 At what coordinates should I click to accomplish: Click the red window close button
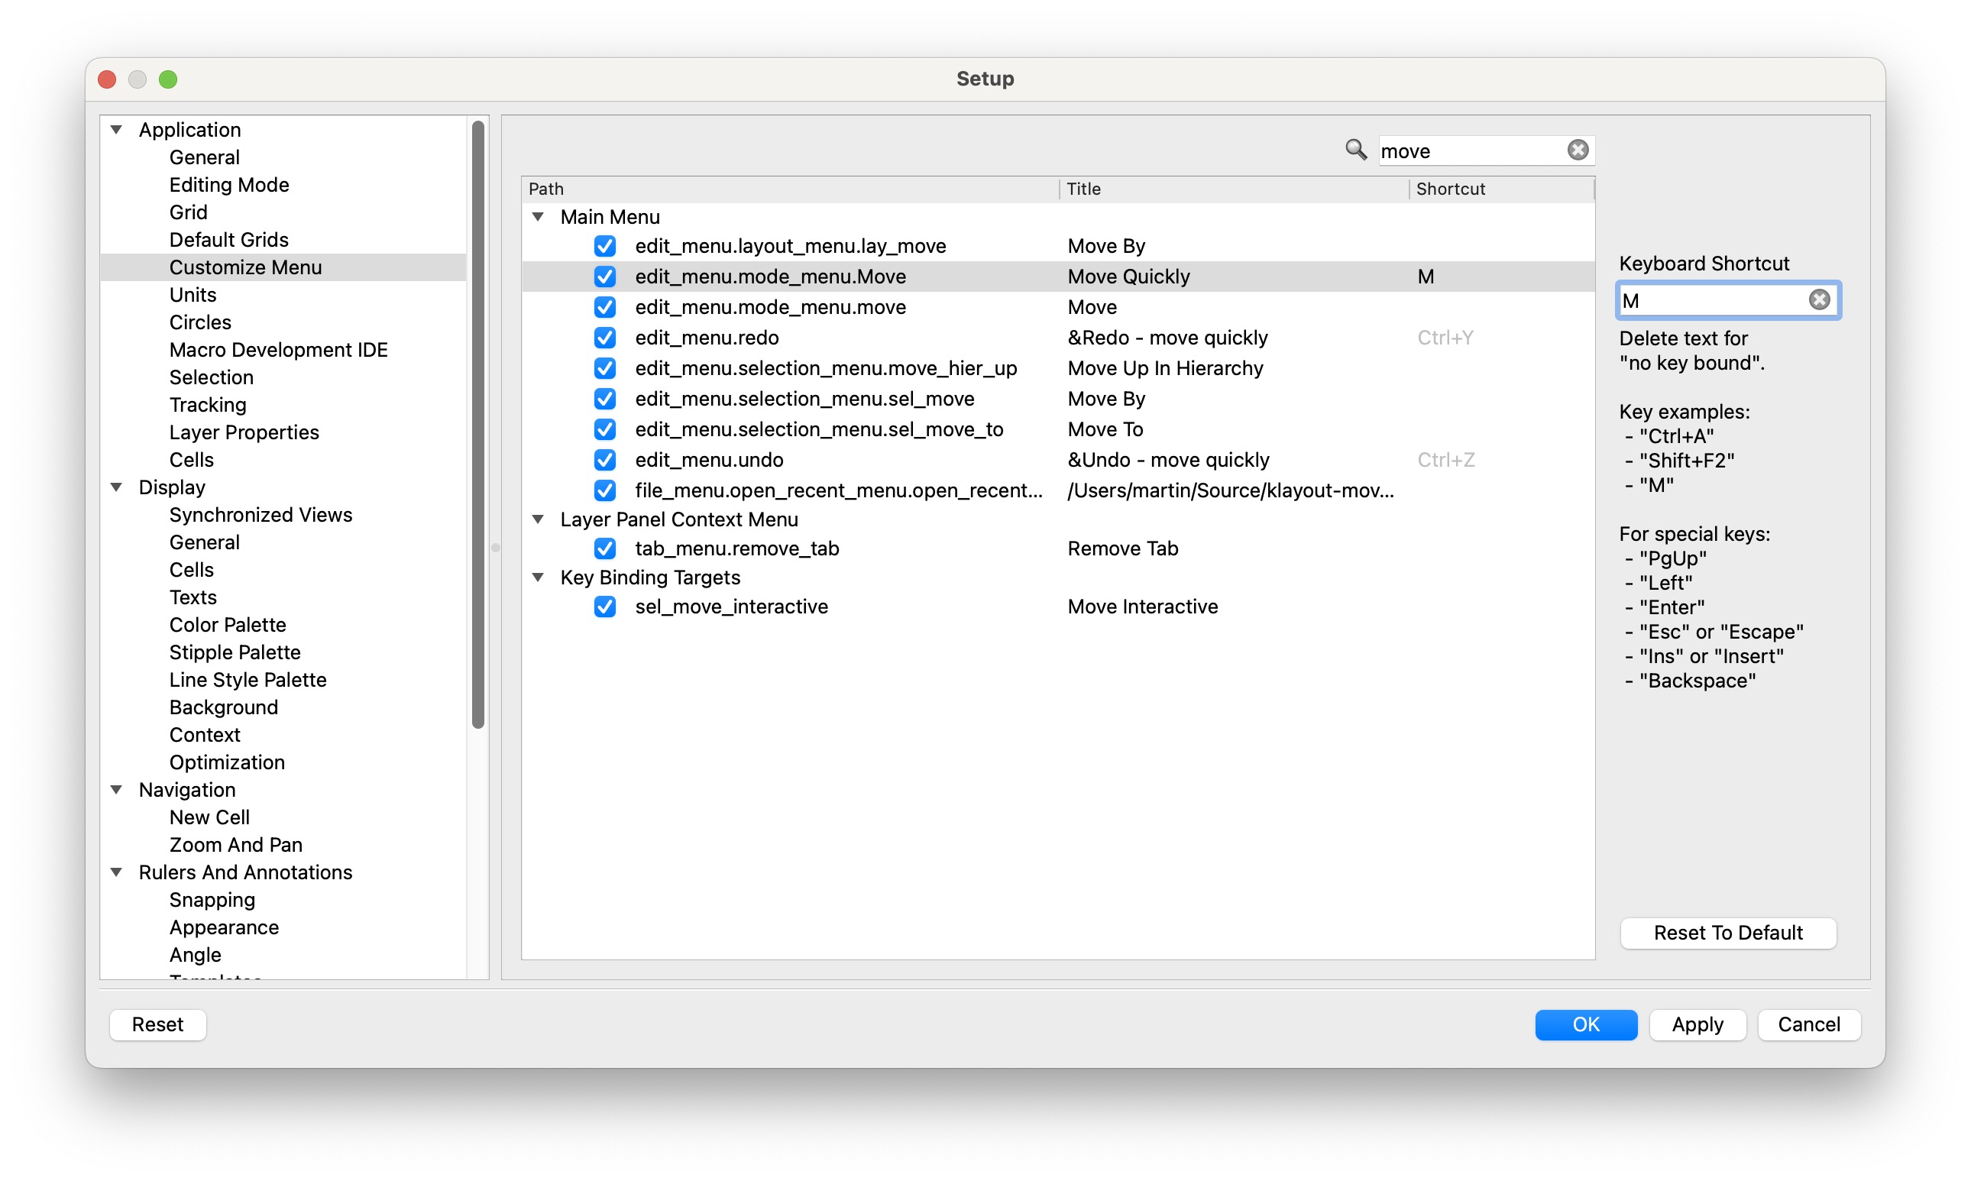point(108,79)
